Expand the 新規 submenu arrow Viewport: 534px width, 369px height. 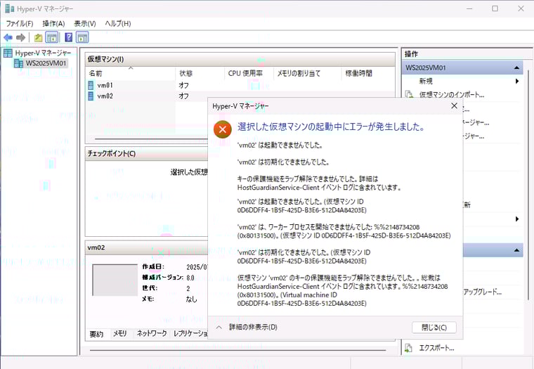[517, 81]
